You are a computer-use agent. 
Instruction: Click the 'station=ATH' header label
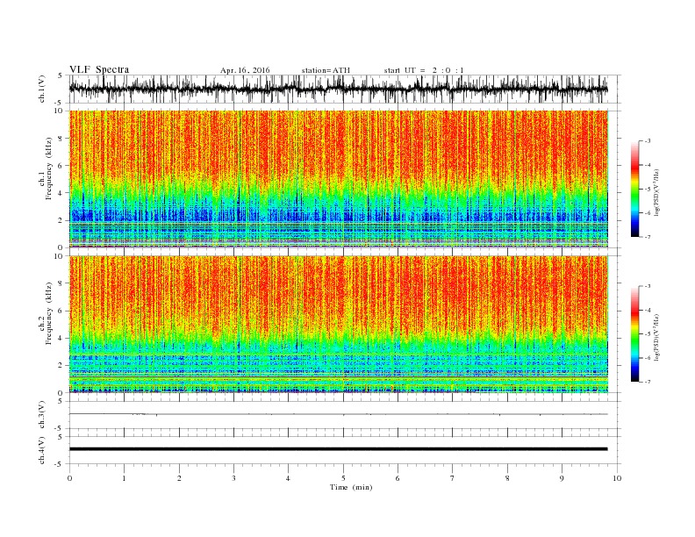point(326,70)
